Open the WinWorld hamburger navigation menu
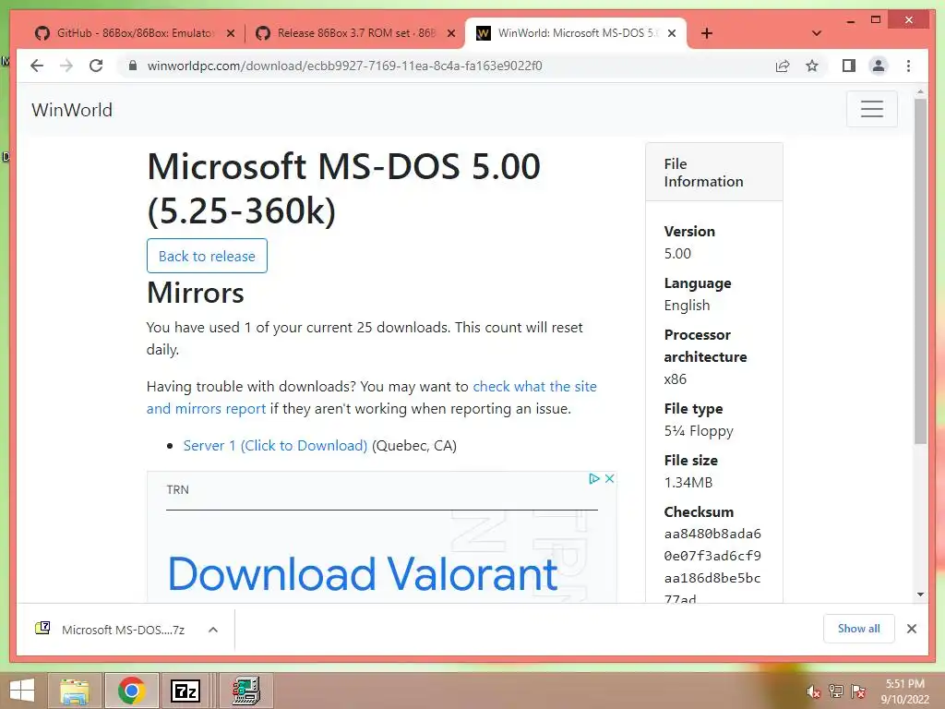The width and height of the screenshot is (945, 709). pos(871,109)
